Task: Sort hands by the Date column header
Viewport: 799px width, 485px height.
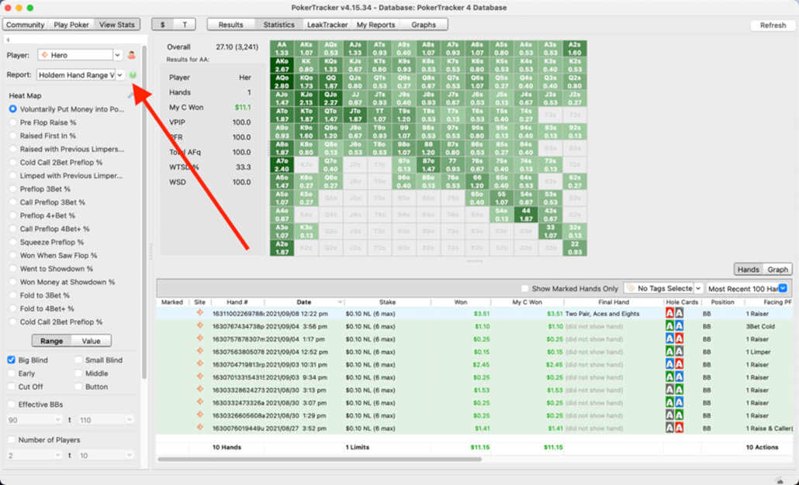Action: 304,302
